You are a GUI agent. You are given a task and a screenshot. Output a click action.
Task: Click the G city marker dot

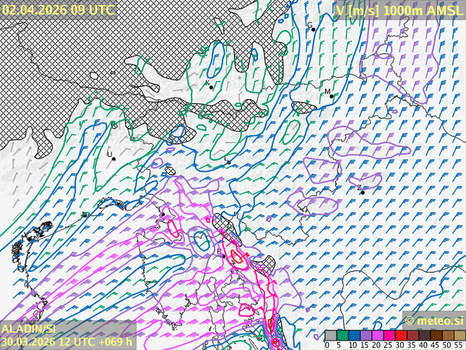pos(313,29)
